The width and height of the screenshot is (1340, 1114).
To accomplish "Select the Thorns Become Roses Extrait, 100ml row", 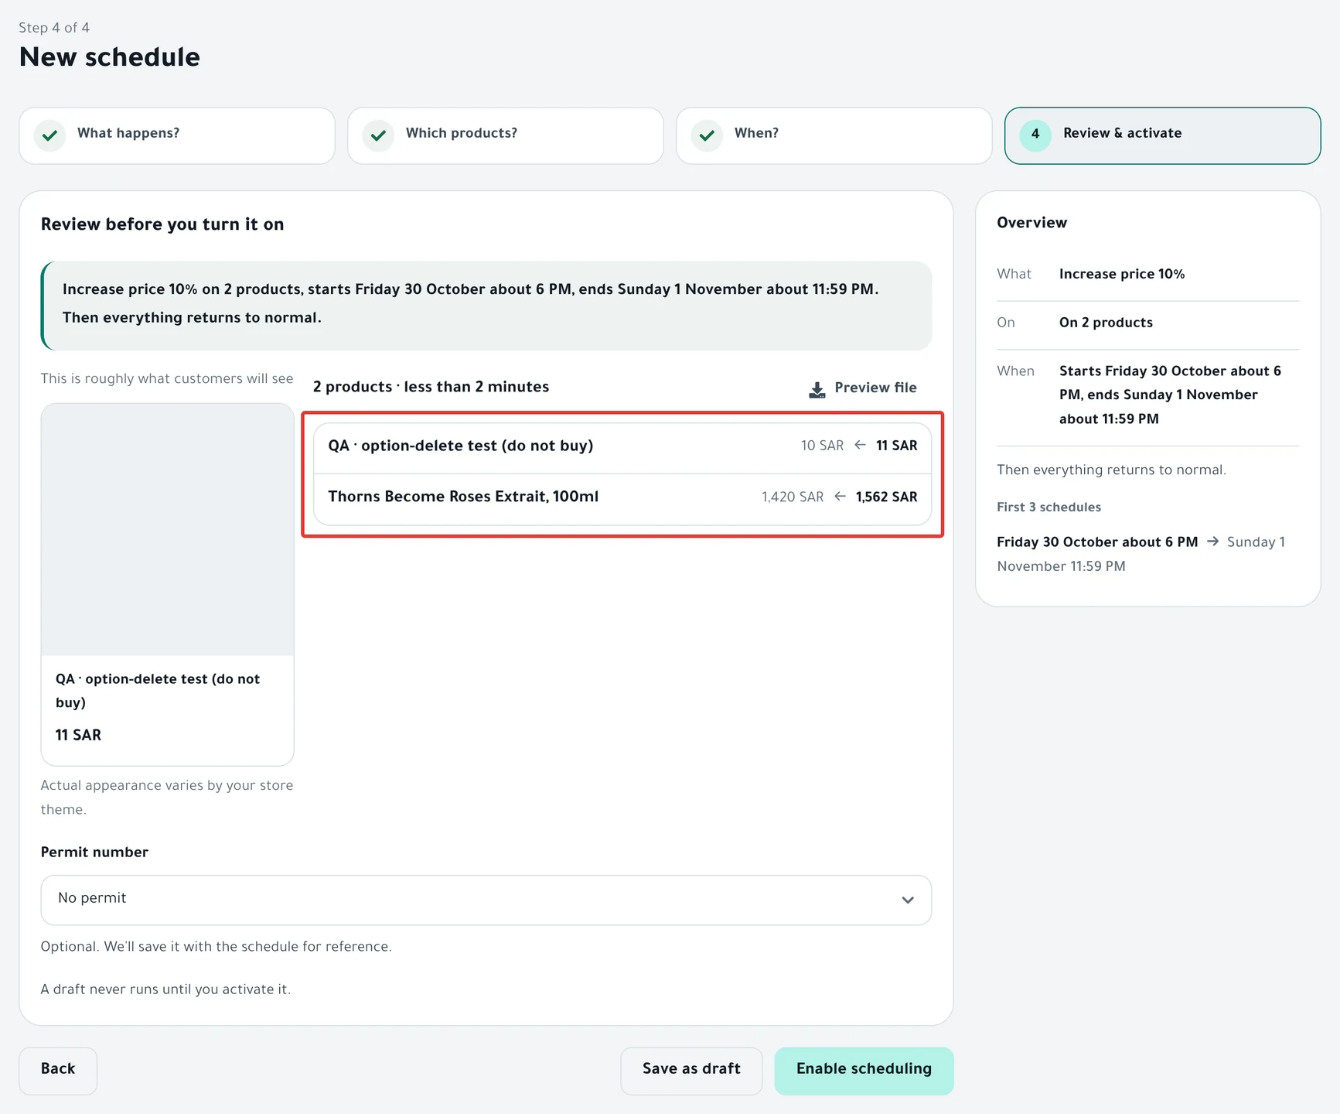I will coord(622,499).
